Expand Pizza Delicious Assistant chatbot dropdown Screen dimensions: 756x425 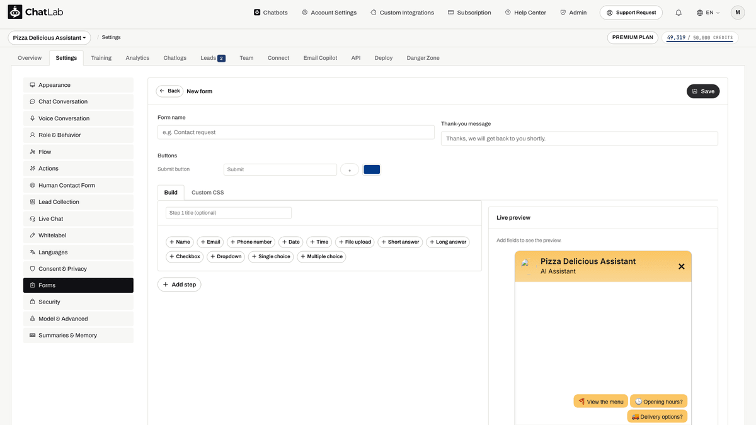click(49, 38)
